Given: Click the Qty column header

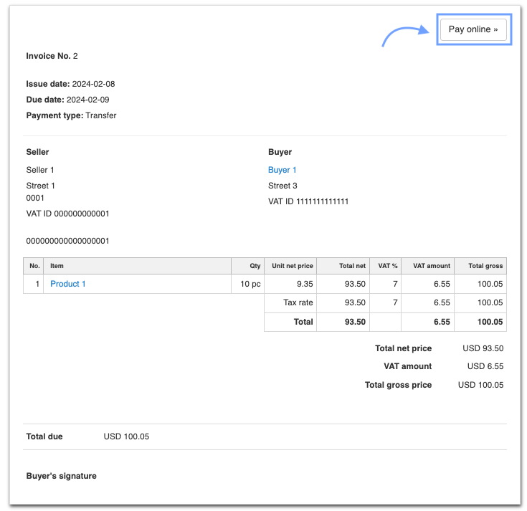Looking at the screenshot, I should (x=255, y=266).
